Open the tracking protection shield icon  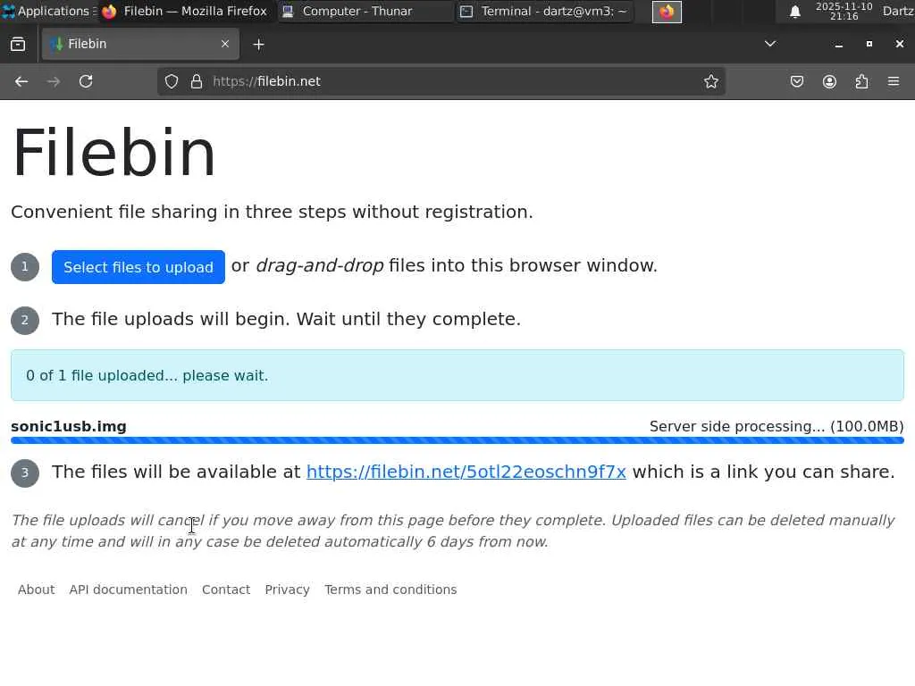171,81
